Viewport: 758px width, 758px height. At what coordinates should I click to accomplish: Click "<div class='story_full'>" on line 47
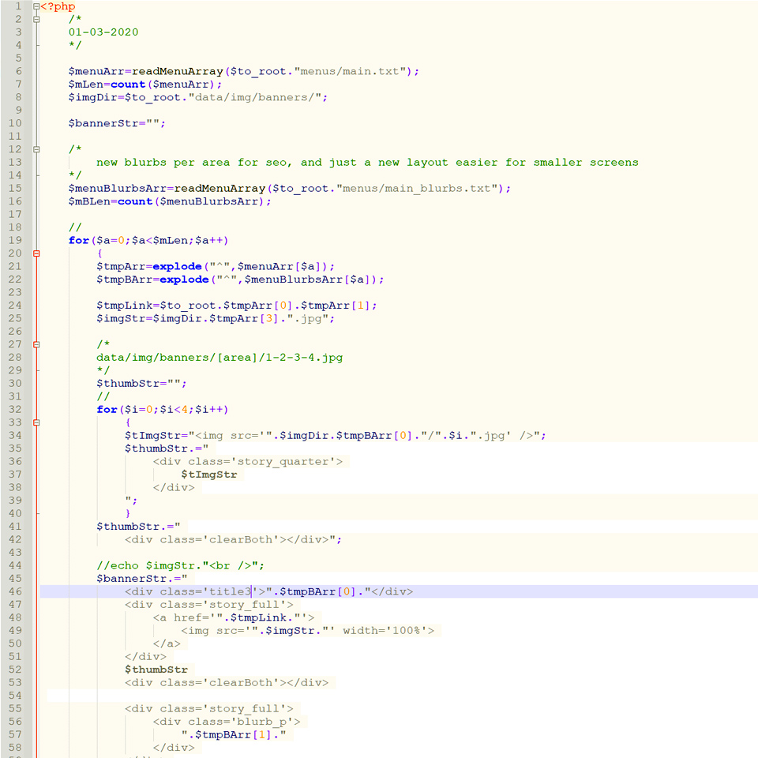coord(208,605)
